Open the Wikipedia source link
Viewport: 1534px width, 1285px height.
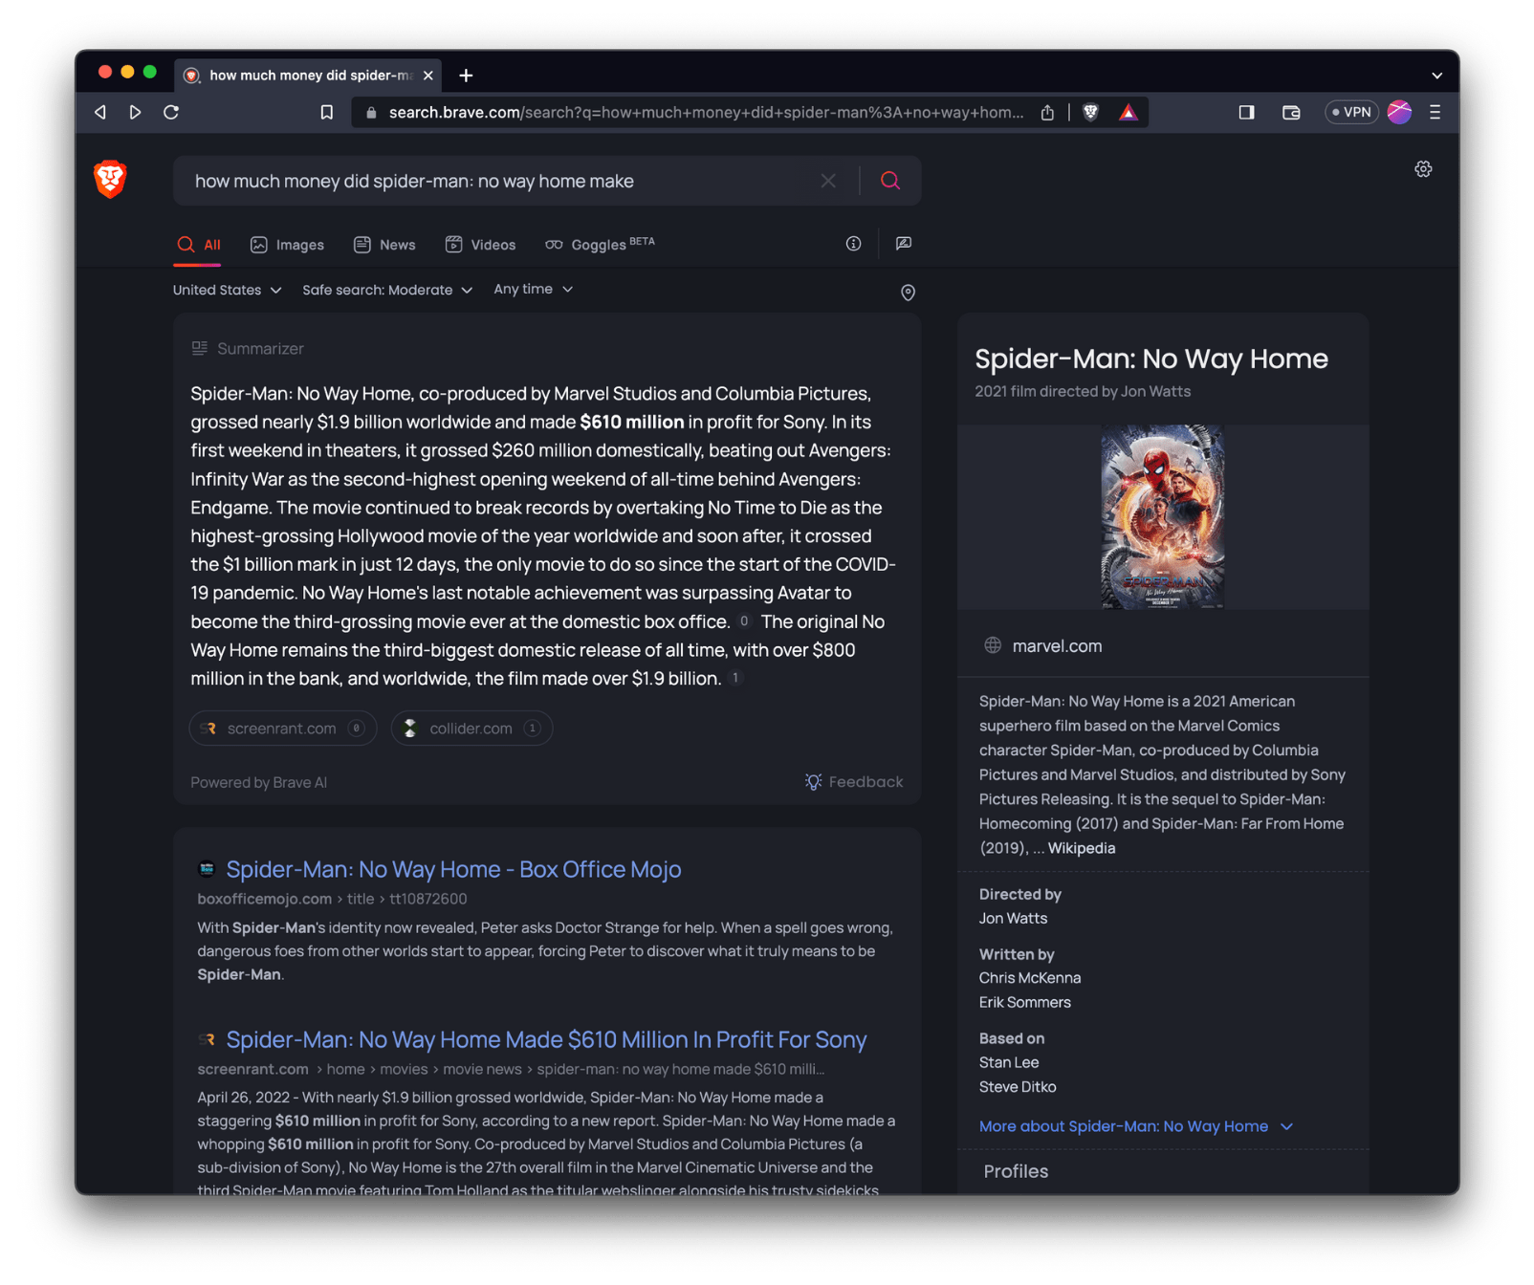click(1082, 848)
